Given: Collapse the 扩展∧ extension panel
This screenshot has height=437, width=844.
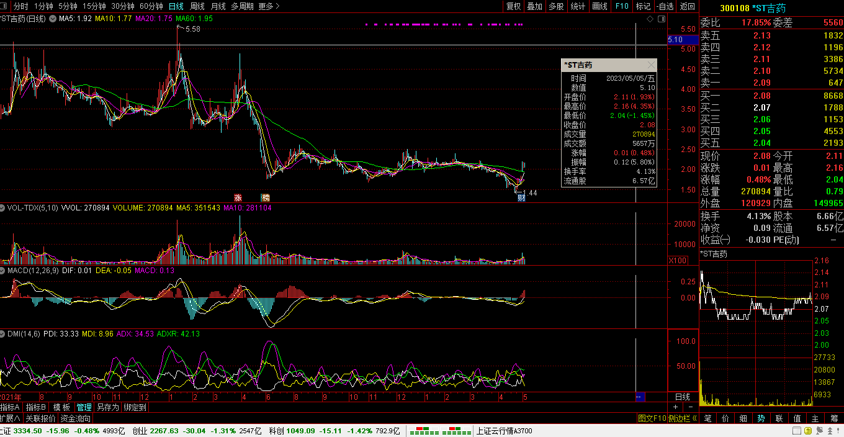Looking at the screenshot, I should (x=11, y=418).
